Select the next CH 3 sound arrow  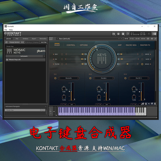148,78
